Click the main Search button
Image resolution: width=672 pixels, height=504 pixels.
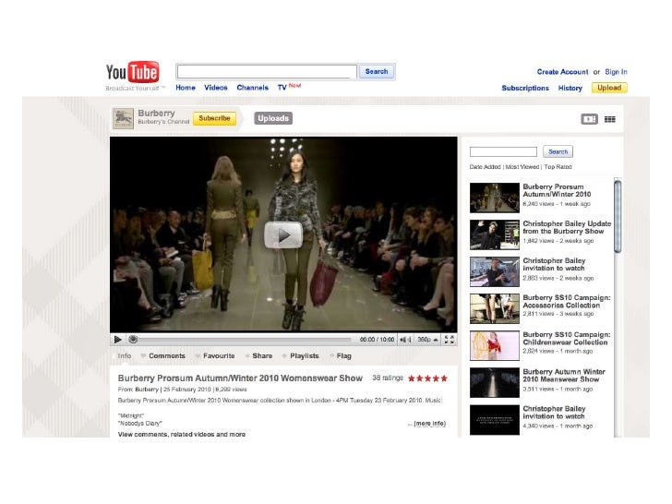(x=377, y=72)
